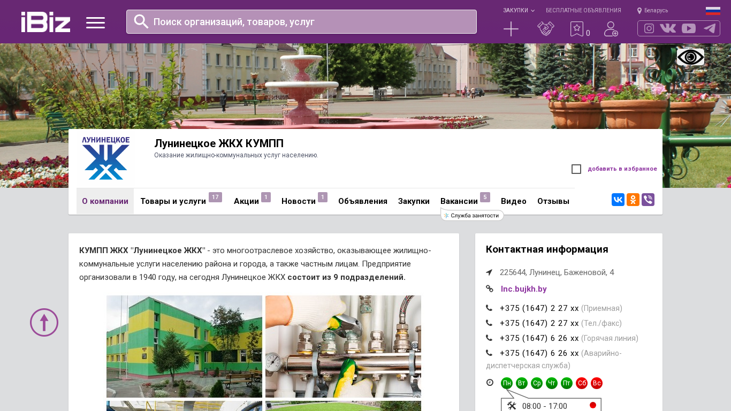
Task: Toggle the accessibility eye view
Action: tap(690, 57)
